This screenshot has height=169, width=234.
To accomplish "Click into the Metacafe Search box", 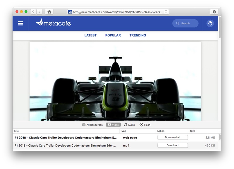I will pyautogui.click(x=185, y=23).
